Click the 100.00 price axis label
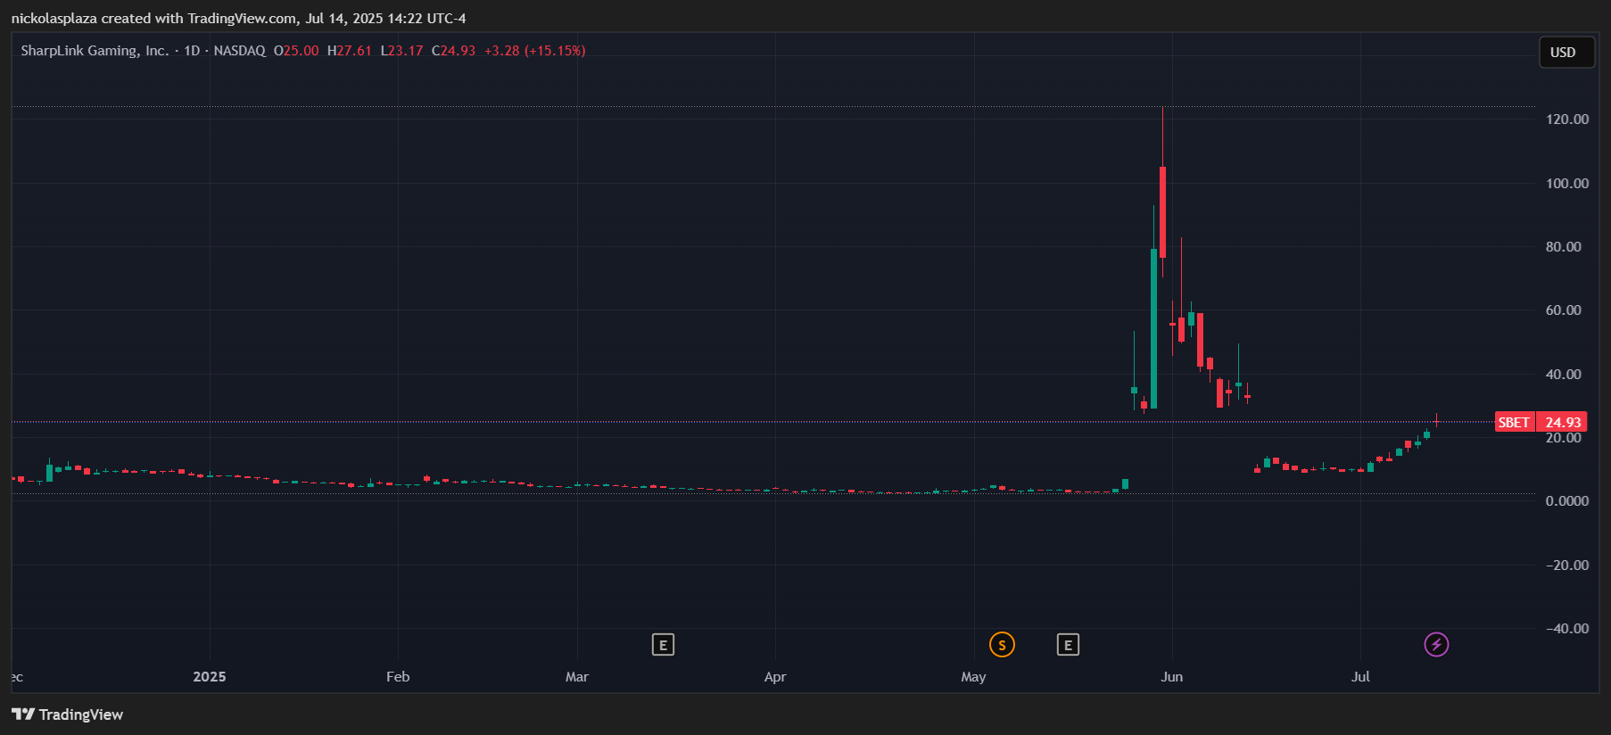This screenshot has width=1611, height=735. (1567, 183)
